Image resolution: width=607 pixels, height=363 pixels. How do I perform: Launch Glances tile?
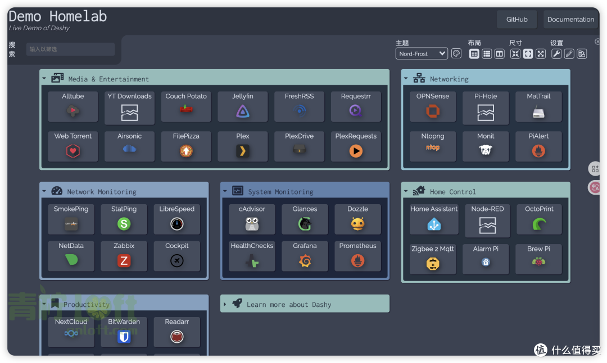[305, 219]
